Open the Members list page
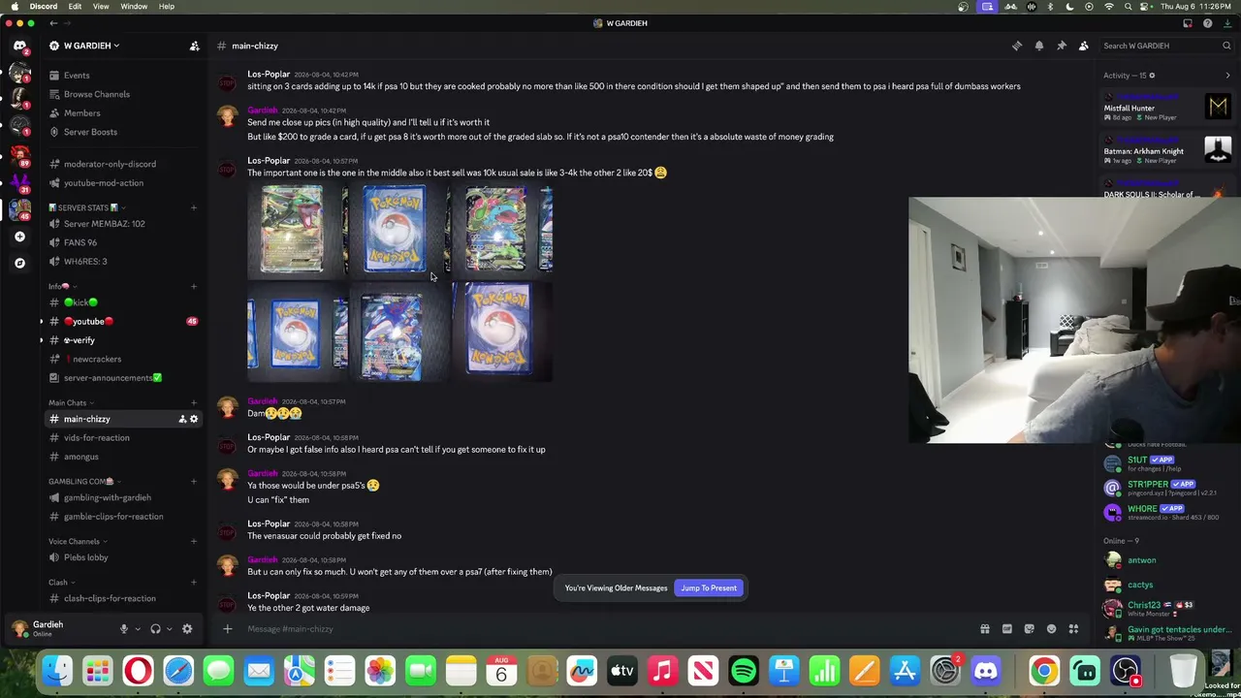Screen dimensions: 1241x698 coord(81,113)
